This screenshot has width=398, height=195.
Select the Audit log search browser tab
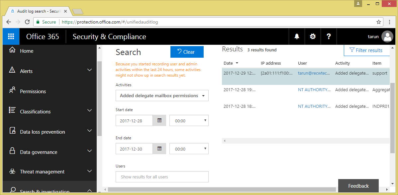pyautogui.click(x=39, y=11)
